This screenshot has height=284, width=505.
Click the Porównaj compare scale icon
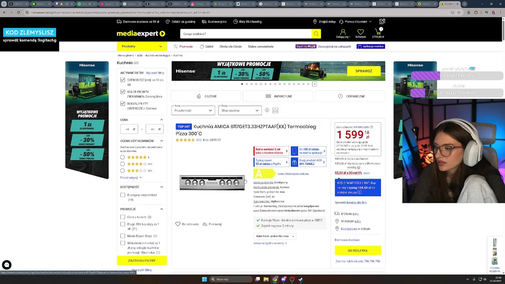pos(205,224)
